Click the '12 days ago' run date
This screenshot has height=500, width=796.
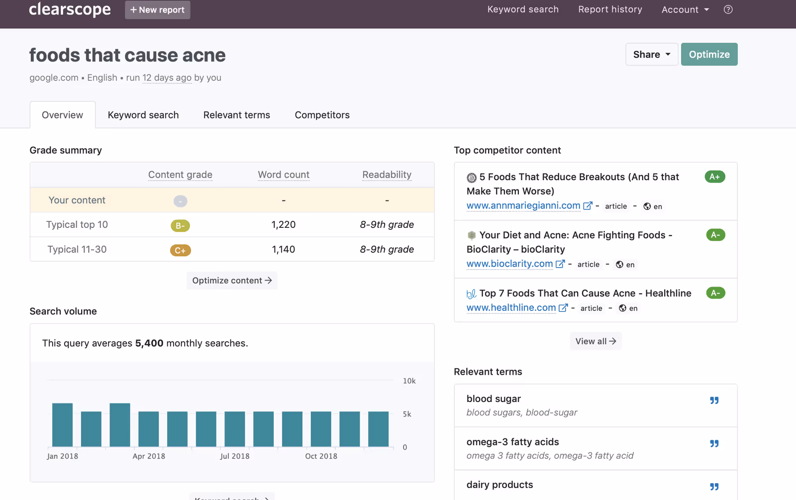(x=167, y=78)
